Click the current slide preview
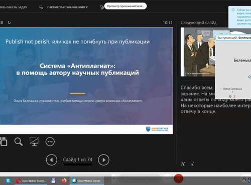The width and height of the screenshot is (251, 185). [x=86, y=80]
